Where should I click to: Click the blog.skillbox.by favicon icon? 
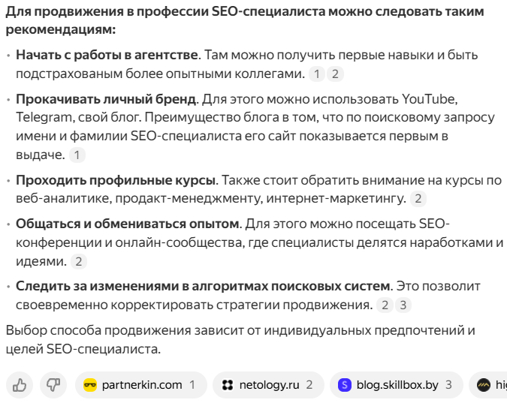tap(345, 385)
